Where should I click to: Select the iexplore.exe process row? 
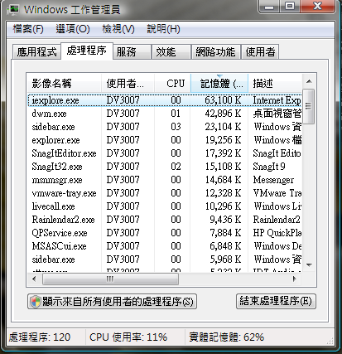click(165, 100)
